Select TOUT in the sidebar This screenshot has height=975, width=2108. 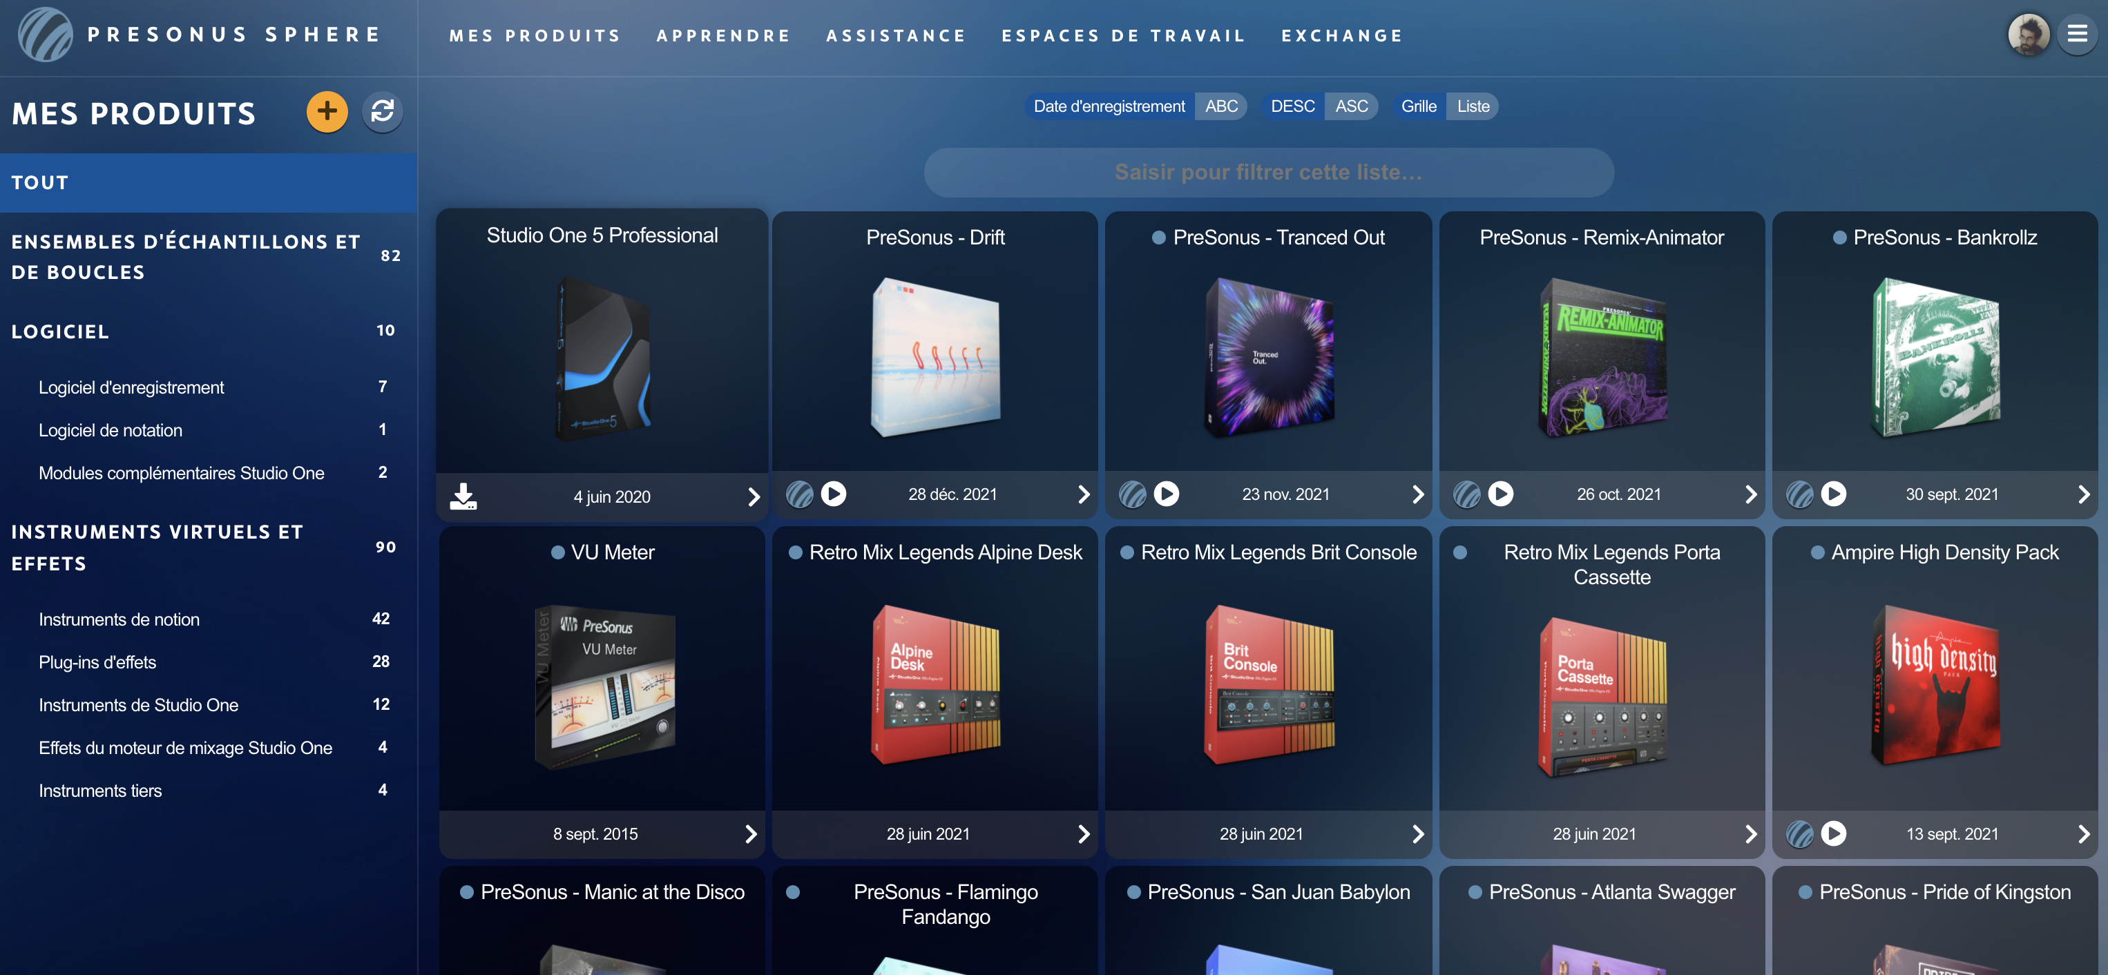(39, 182)
